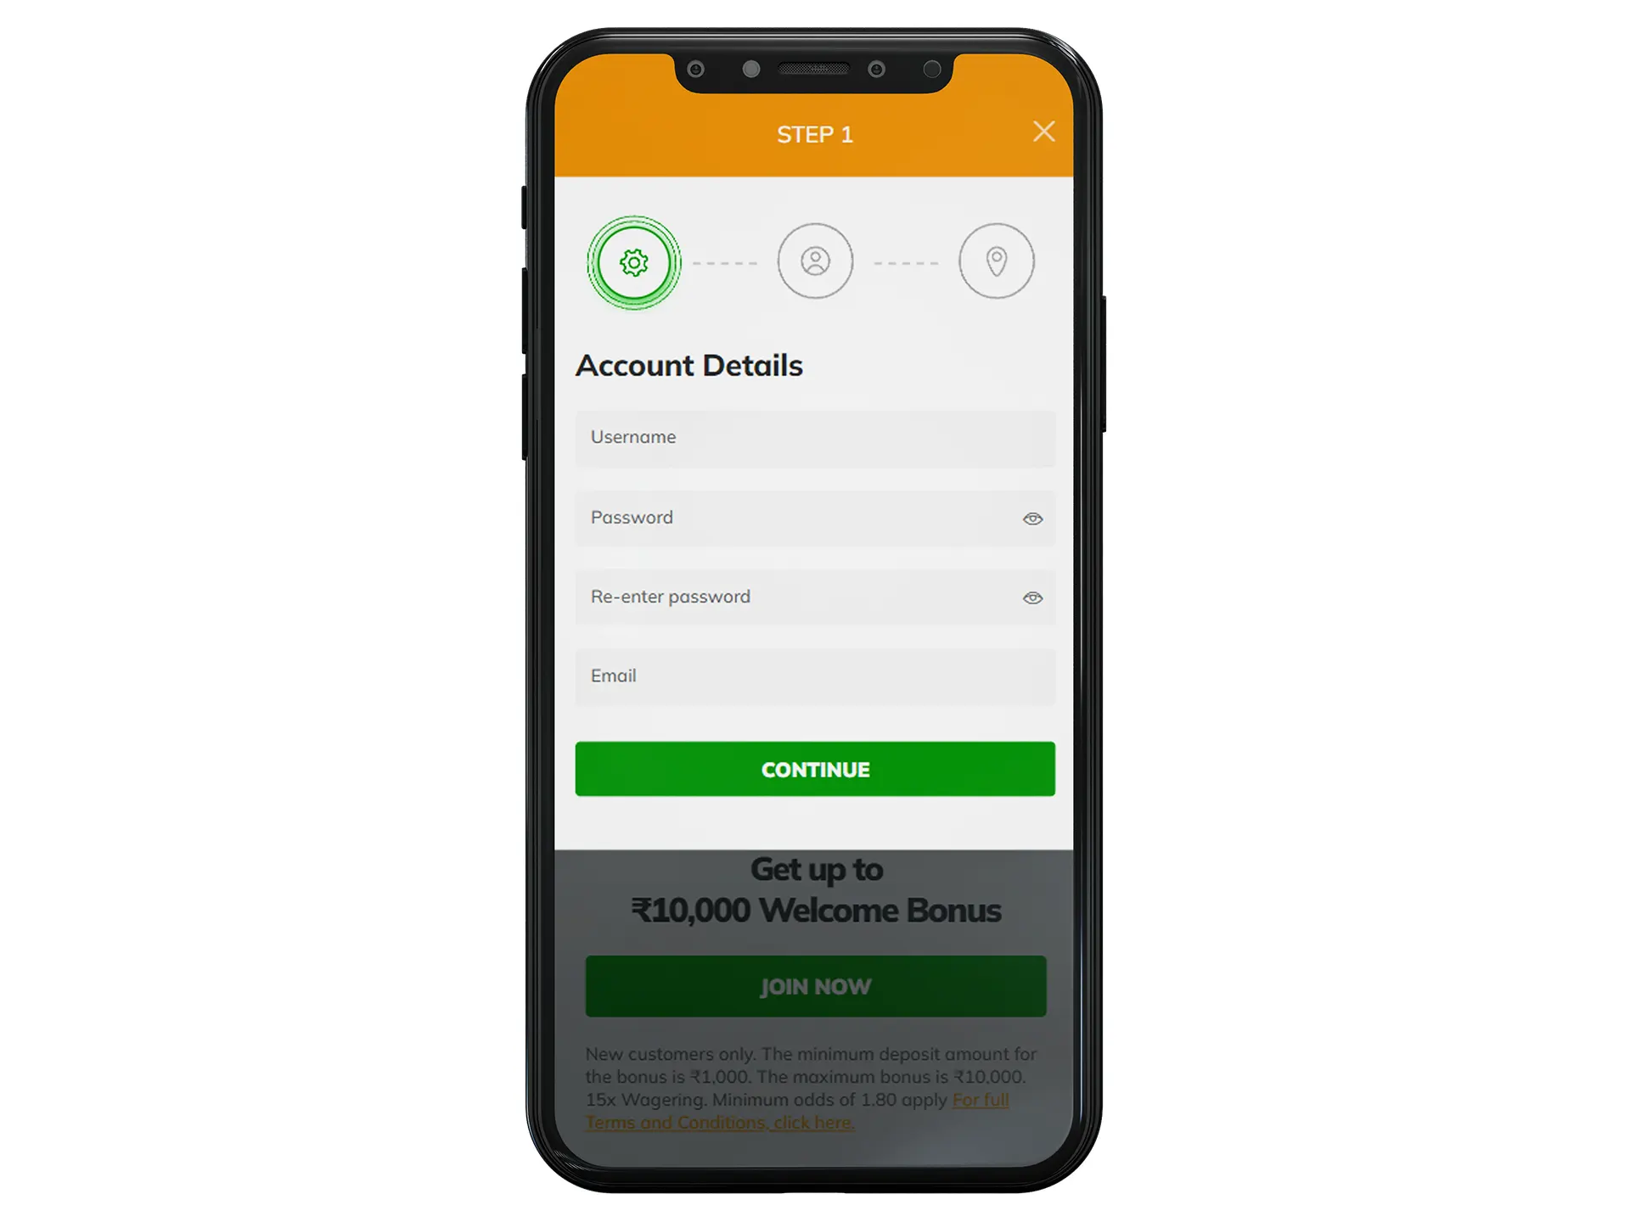The height and width of the screenshot is (1222, 1630).
Task: Toggle visibility on Re-enter password field
Action: [x=1031, y=596]
